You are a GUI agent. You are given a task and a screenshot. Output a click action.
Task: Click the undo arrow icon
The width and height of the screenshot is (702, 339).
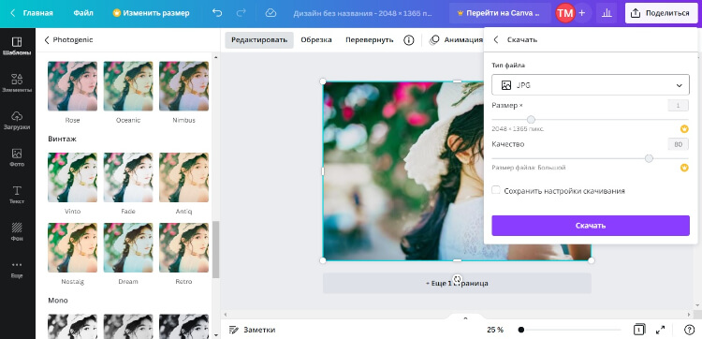point(217,13)
